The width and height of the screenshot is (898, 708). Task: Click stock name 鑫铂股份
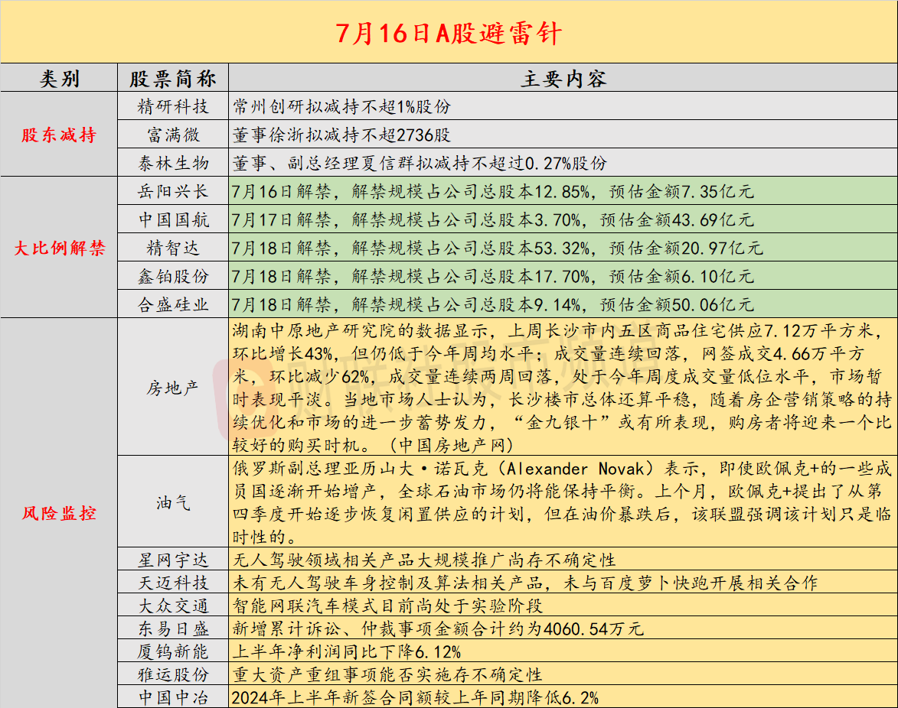[173, 276]
